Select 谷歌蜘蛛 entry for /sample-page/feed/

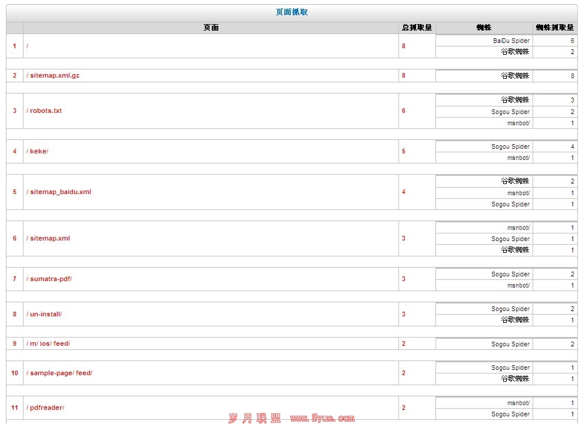(x=515, y=379)
